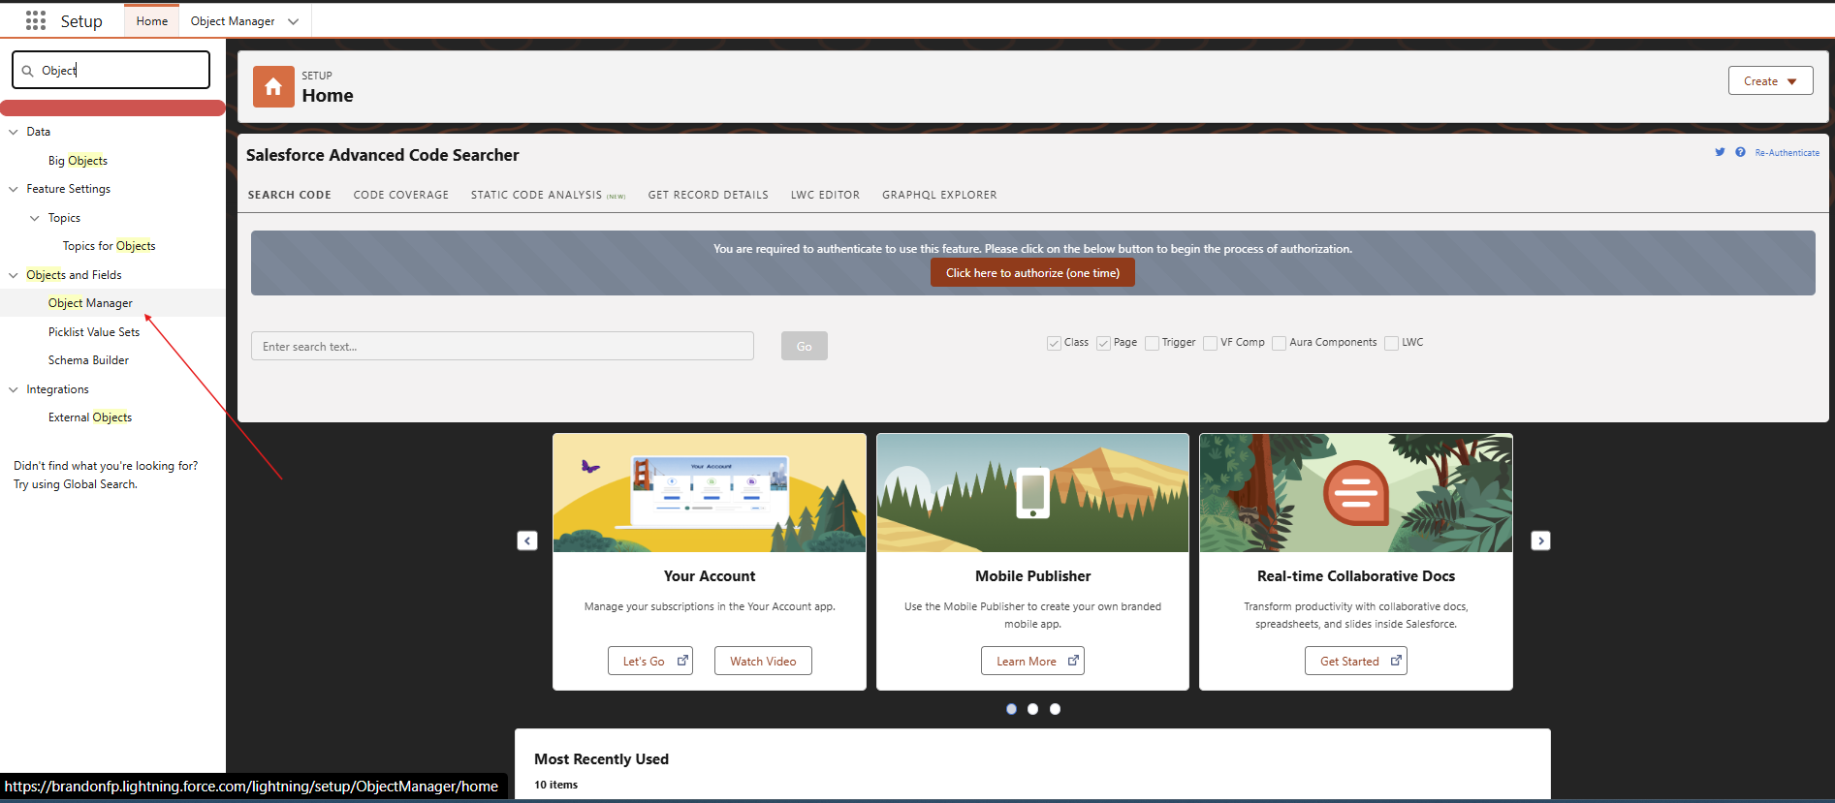This screenshot has height=803, width=1835.
Task: Click external link icon on Learn More button
Action: click(x=1073, y=661)
